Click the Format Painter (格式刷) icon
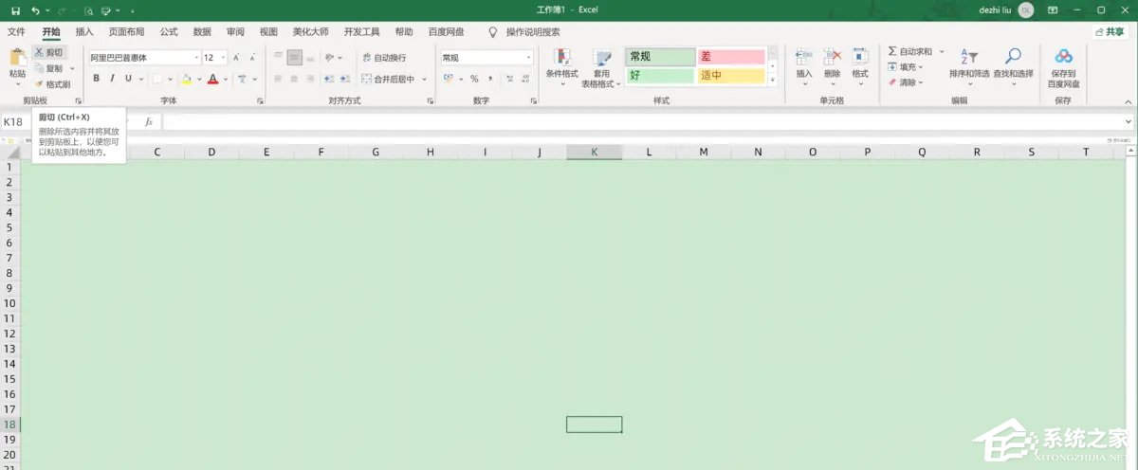The width and height of the screenshot is (1138, 470). click(x=40, y=84)
